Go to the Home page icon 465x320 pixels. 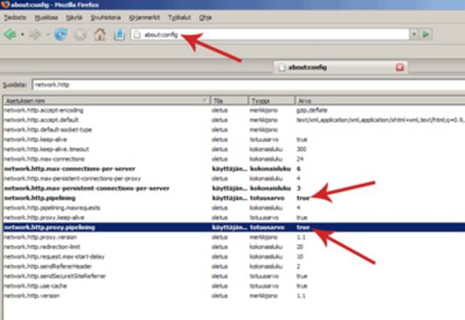[x=100, y=34]
